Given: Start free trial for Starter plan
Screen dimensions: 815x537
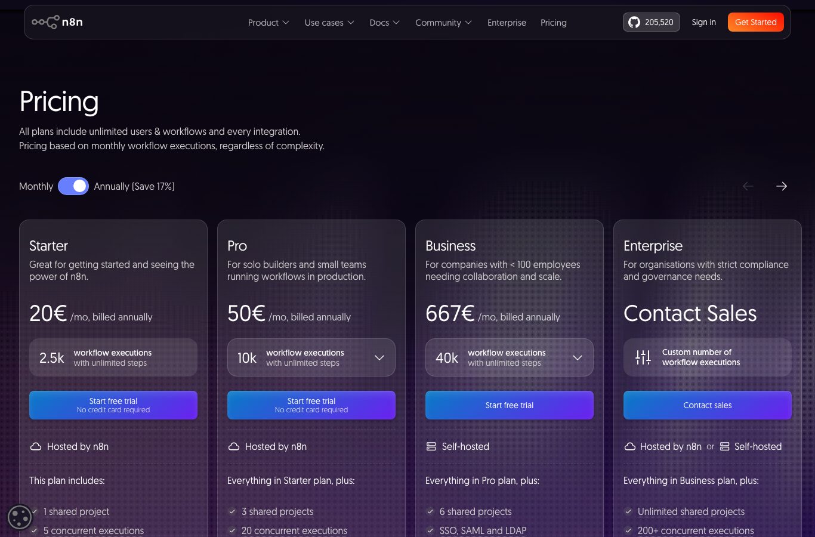Looking at the screenshot, I should coord(113,405).
